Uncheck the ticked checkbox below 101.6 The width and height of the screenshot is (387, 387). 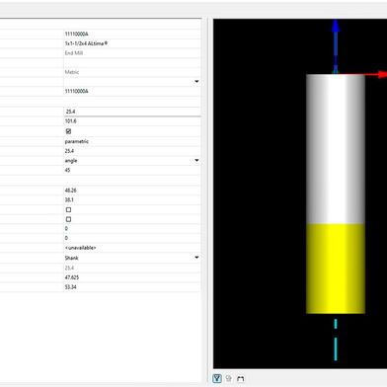(x=68, y=131)
